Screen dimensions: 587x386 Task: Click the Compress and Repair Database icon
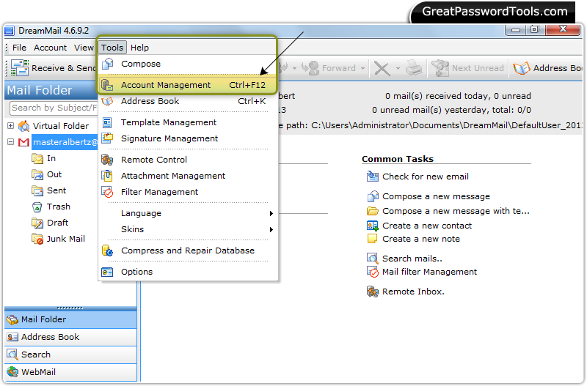point(107,250)
